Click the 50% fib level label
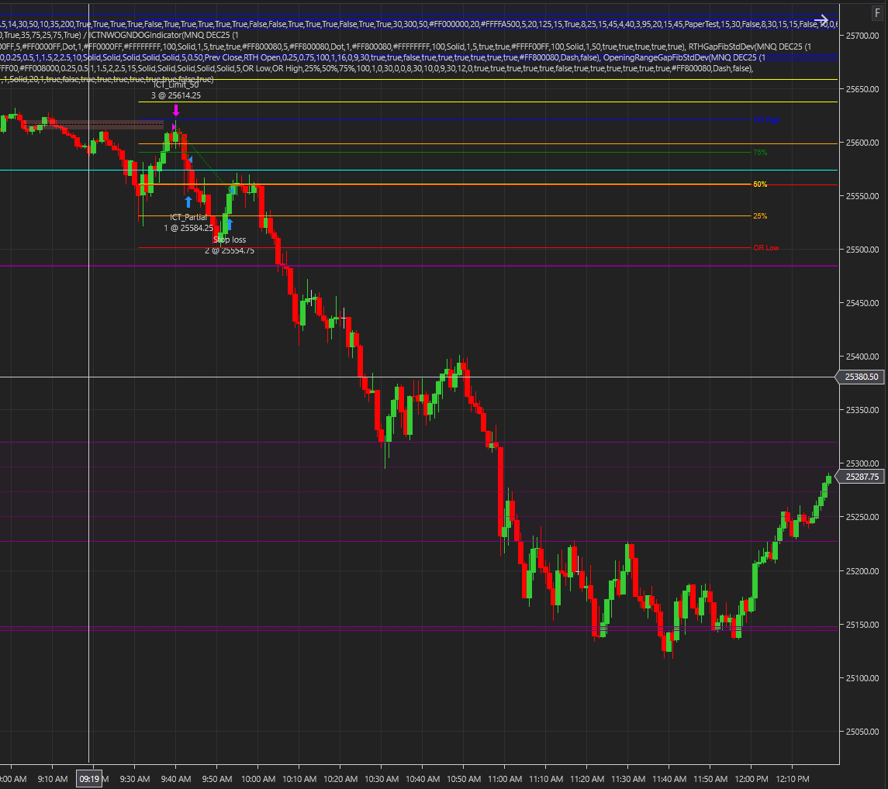The width and height of the screenshot is (888, 789). [x=760, y=184]
